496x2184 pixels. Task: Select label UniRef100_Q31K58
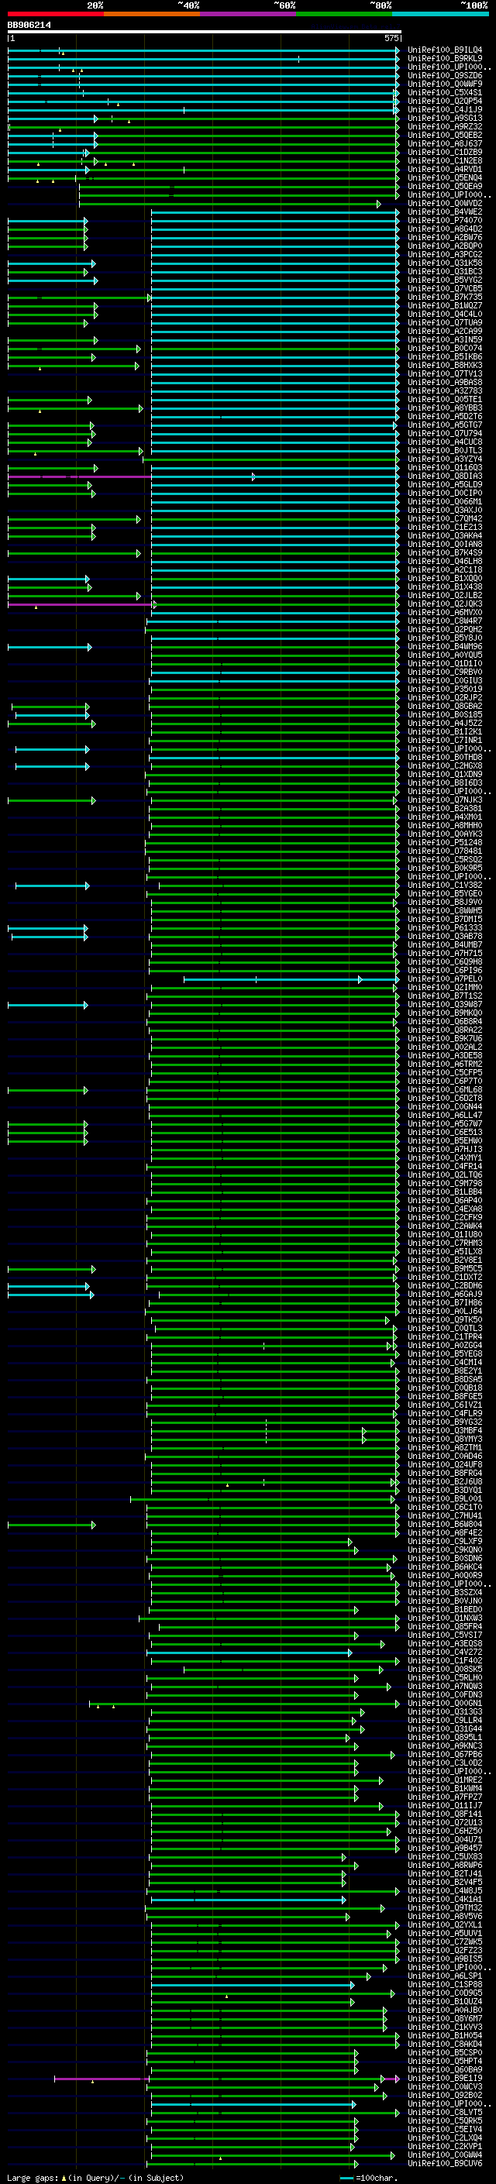[445, 263]
